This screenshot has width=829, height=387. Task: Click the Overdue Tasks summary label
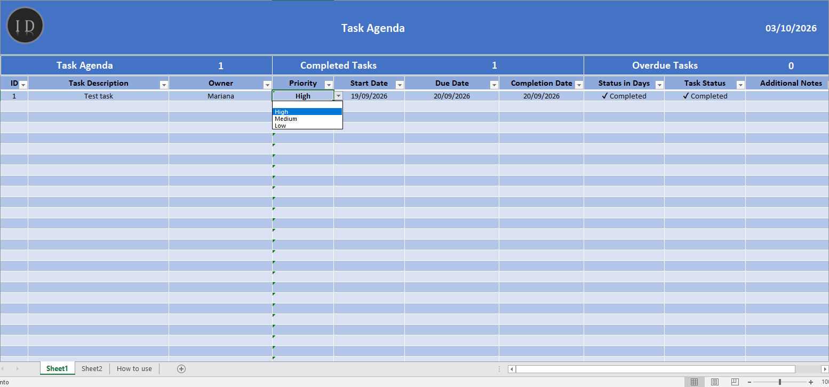pos(665,65)
